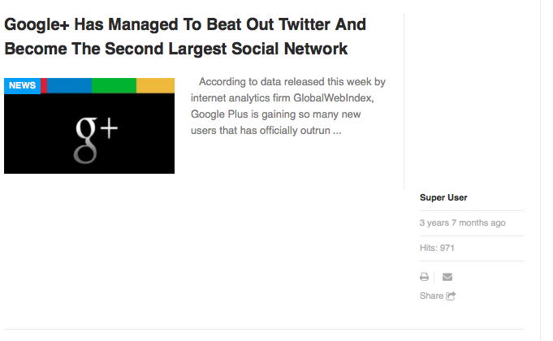553x341 pixels.
Task: Click the blue NEWS category badge
Action: [x=22, y=85]
